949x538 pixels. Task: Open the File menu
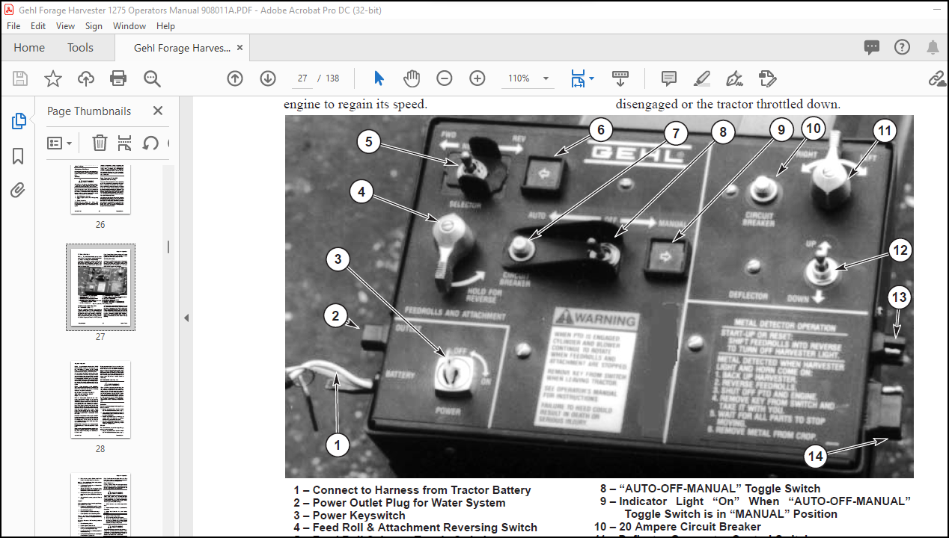coord(13,25)
